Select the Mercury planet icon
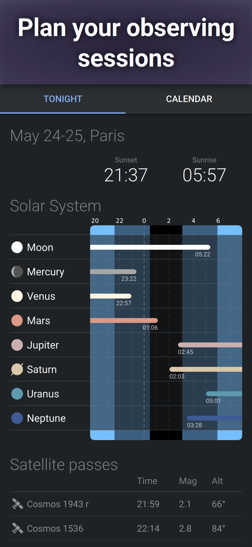 [17, 272]
